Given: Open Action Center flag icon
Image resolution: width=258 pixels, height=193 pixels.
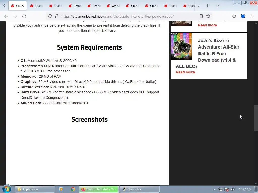Looking at the screenshot, I should [x=227, y=189].
